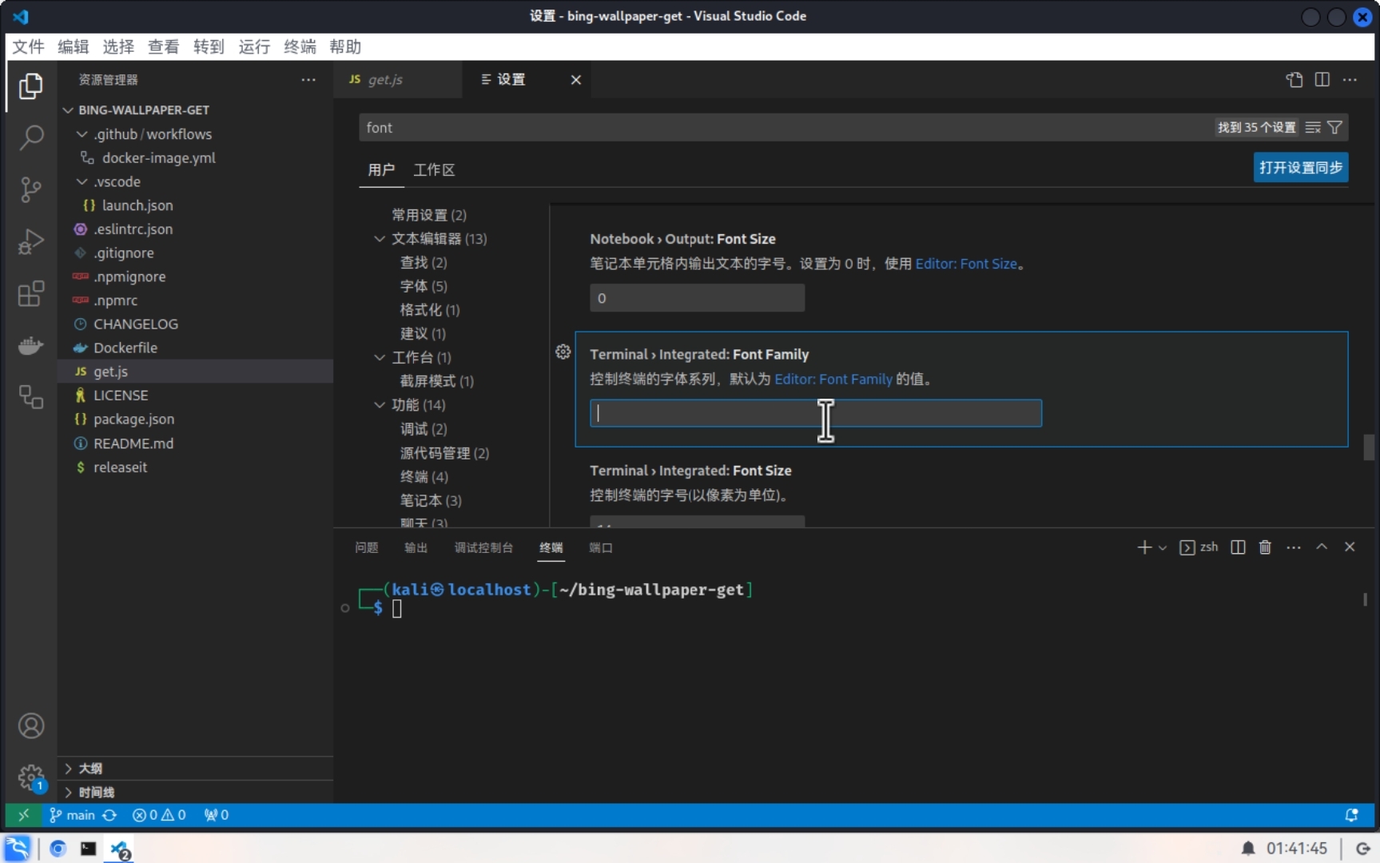Switch to the get.js editor tab
Image resolution: width=1380 pixels, height=863 pixels.
(397, 79)
